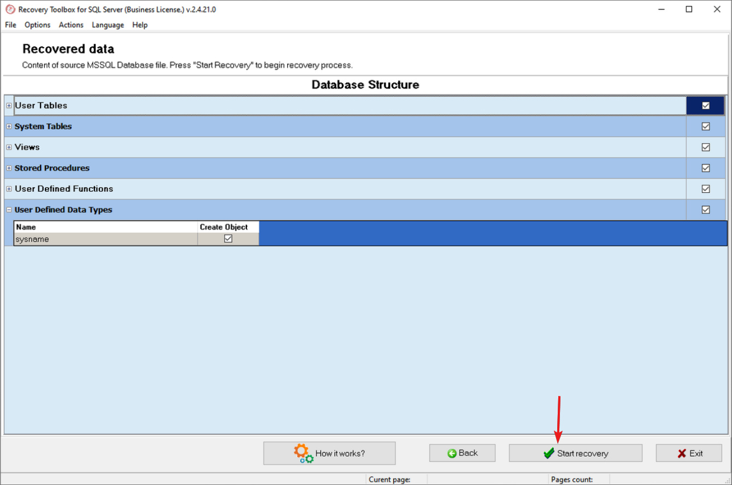The height and width of the screenshot is (485, 732).
Task: Toggle the System Tables checkbox
Action: tap(706, 126)
